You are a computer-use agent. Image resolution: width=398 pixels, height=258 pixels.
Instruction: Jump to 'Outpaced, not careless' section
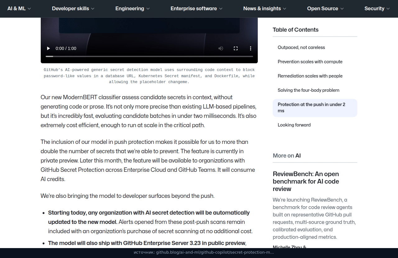pos(301,47)
